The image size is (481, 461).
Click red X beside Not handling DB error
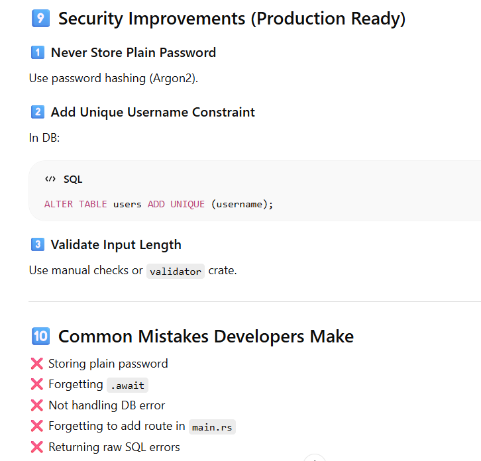(x=36, y=405)
